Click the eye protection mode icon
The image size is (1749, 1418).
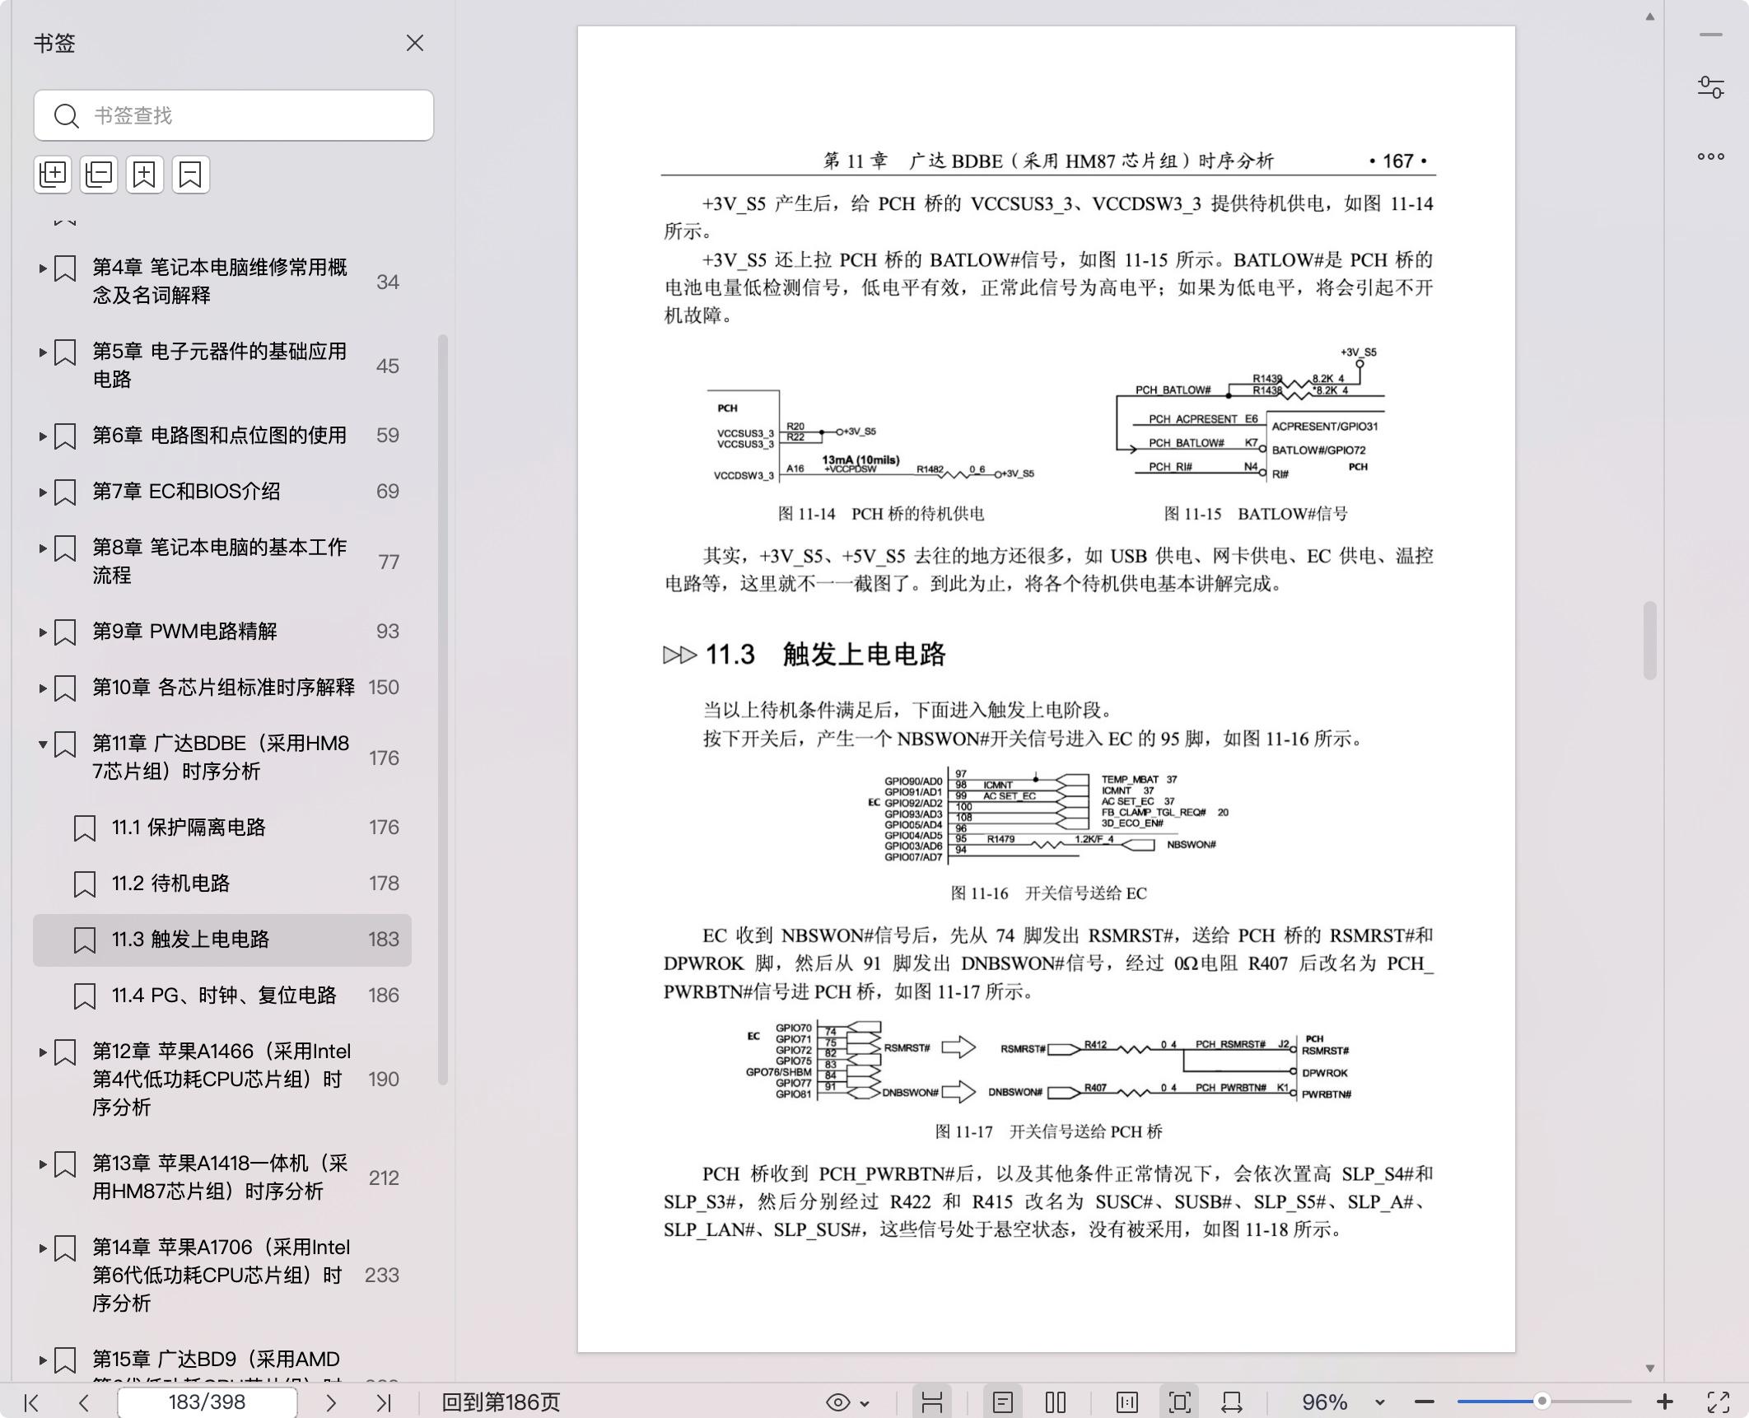point(837,1402)
